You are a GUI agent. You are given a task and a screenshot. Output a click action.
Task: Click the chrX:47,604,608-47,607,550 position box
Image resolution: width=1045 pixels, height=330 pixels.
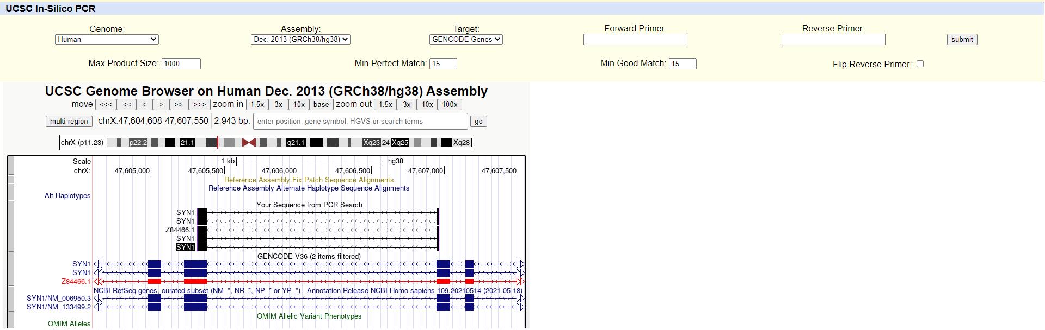153,121
